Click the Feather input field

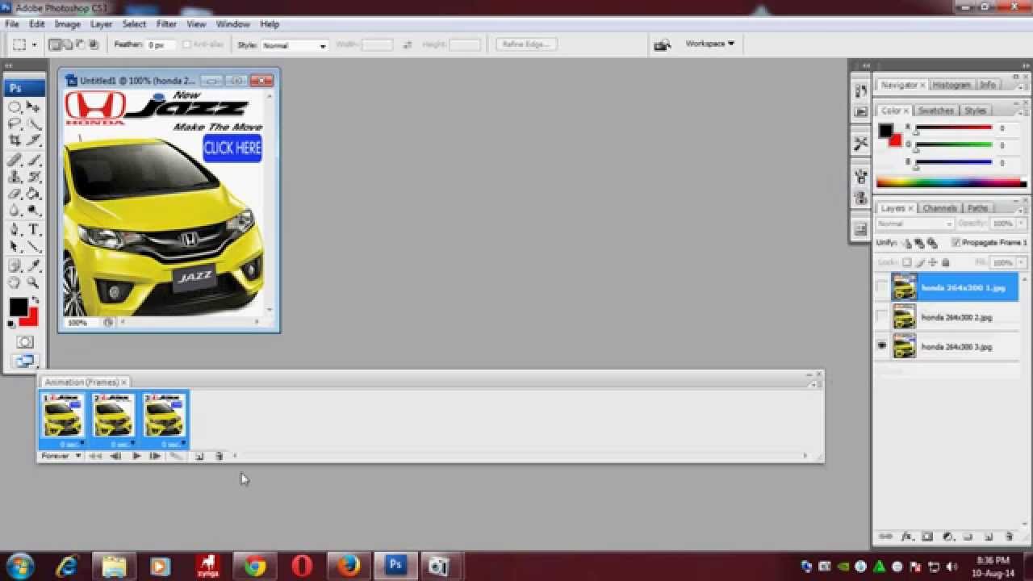coord(158,45)
